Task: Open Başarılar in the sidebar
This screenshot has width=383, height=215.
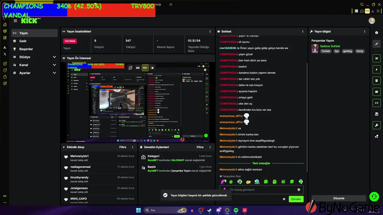Action: (x=35, y=49)
